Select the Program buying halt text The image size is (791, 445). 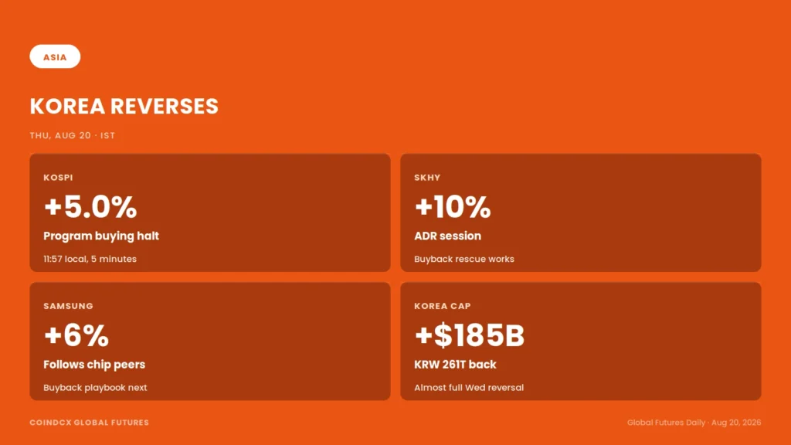point(101,236)
